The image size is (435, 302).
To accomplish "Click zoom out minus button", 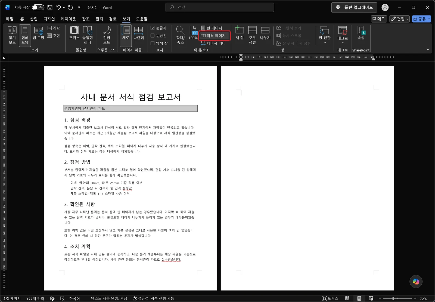I will coord(380,298).
